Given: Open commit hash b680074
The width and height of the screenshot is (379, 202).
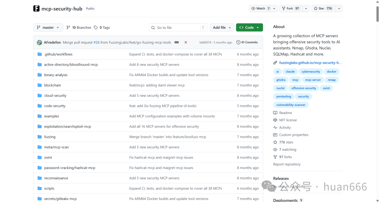Looking at the screenshot, I should [x=205, y=42].
